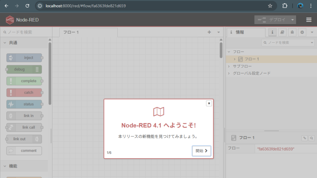Open the configuration nodes gear icon tab
Image resolution: width=317 pixels, height=178 pixels.
302,32
